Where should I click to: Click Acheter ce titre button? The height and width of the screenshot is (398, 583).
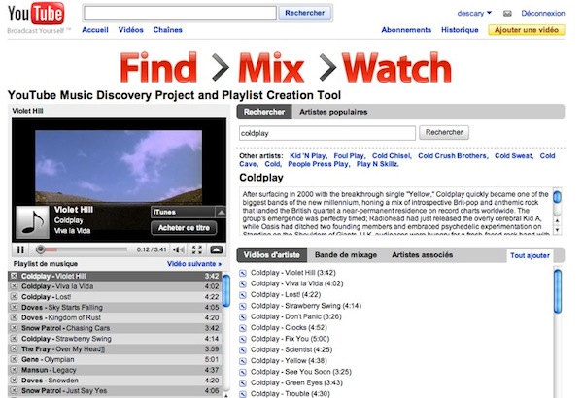[x=184, y=228]
